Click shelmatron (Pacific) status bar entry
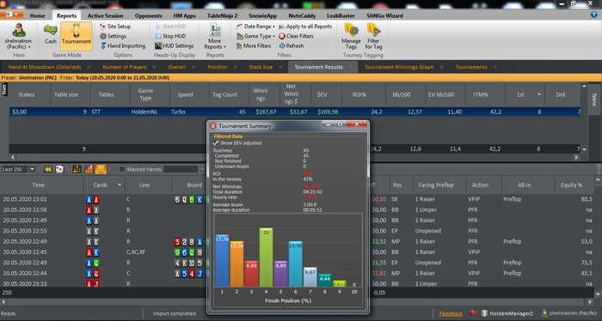 569,313
